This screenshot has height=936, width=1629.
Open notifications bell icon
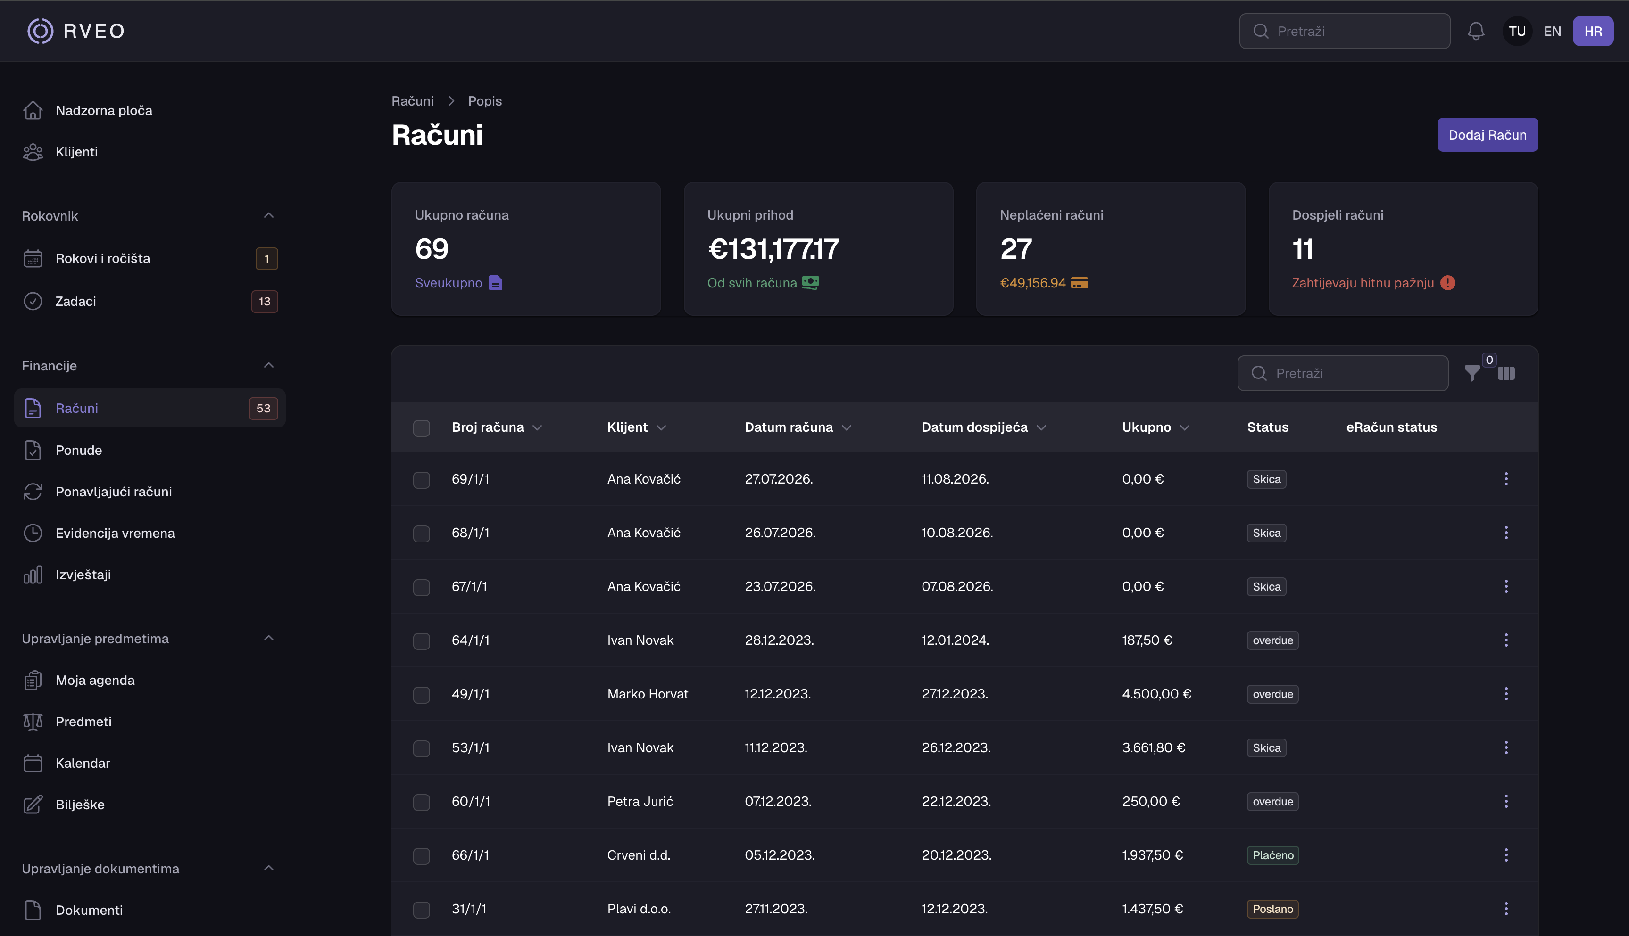(1476, 31)
